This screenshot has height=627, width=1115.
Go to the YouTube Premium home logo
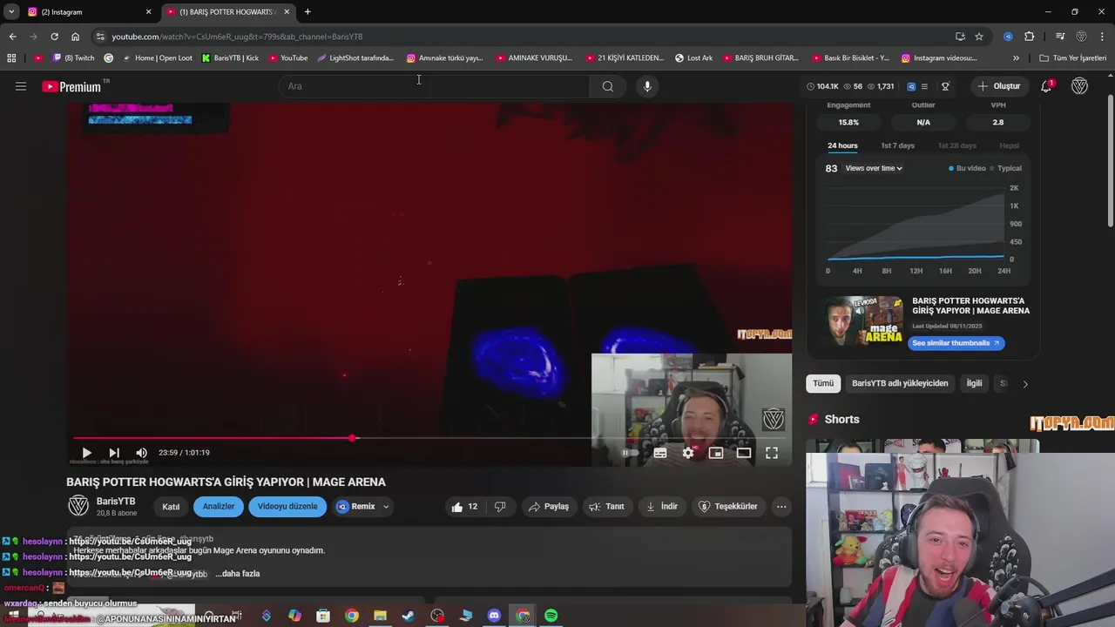71,86
